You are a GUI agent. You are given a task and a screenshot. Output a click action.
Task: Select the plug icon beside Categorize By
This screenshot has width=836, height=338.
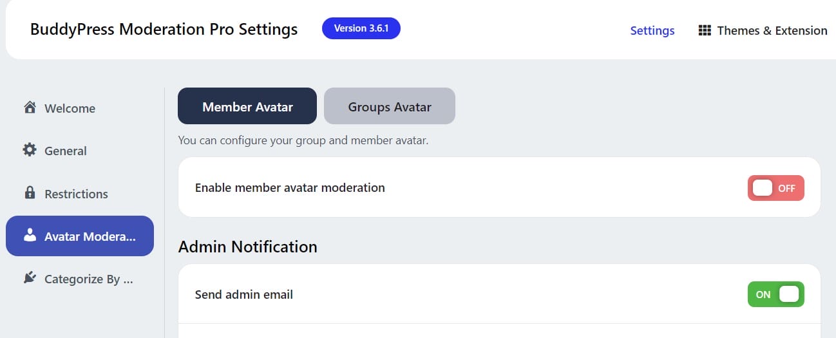(x=30, y=278)
